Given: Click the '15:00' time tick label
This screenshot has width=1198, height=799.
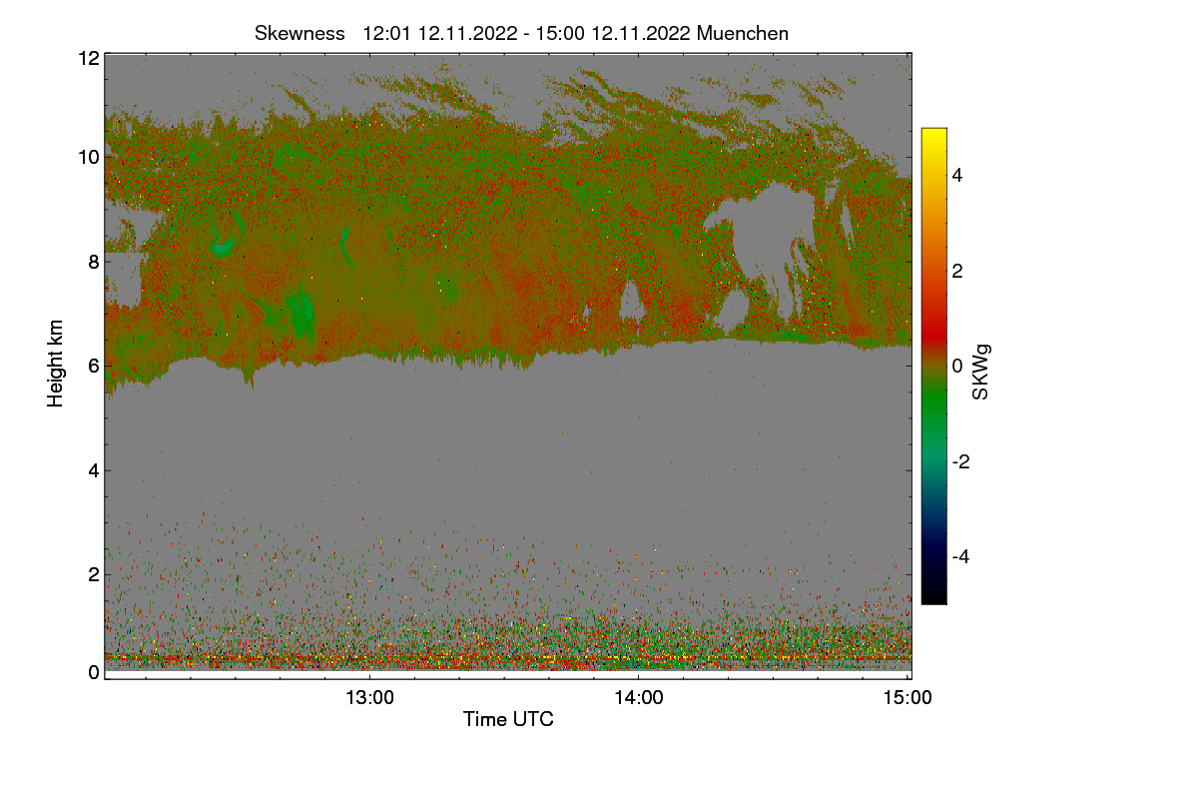Looking at the screenshot, I should coord(908,698).
